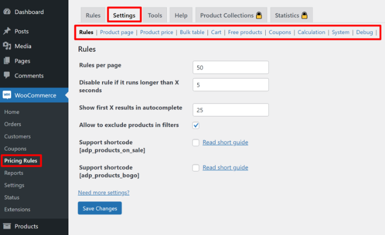The width and height of the screenshot is (385, 235).
Task: Open the Product Collections tab
Action: (x=231, y=15)
